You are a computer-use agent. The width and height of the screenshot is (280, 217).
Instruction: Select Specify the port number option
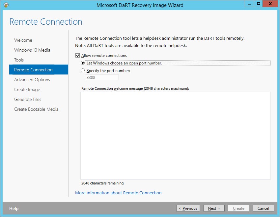(x=83, y=71)
